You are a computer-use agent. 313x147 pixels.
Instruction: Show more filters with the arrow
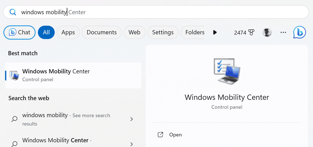[x=215, y=32]
